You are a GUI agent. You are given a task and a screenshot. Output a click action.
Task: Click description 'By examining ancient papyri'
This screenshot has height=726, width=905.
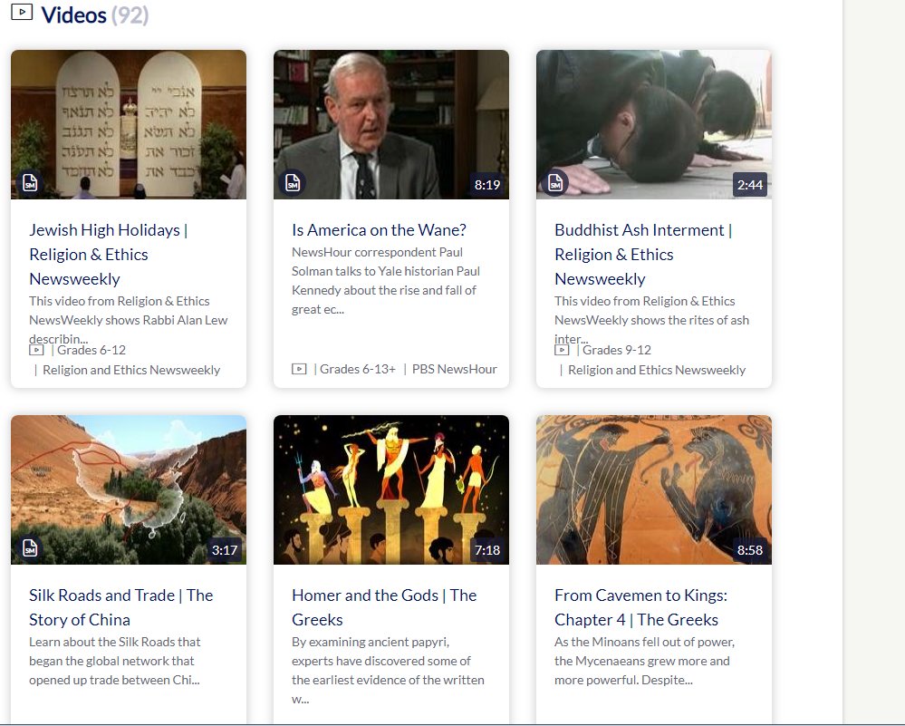pos(388,670)
